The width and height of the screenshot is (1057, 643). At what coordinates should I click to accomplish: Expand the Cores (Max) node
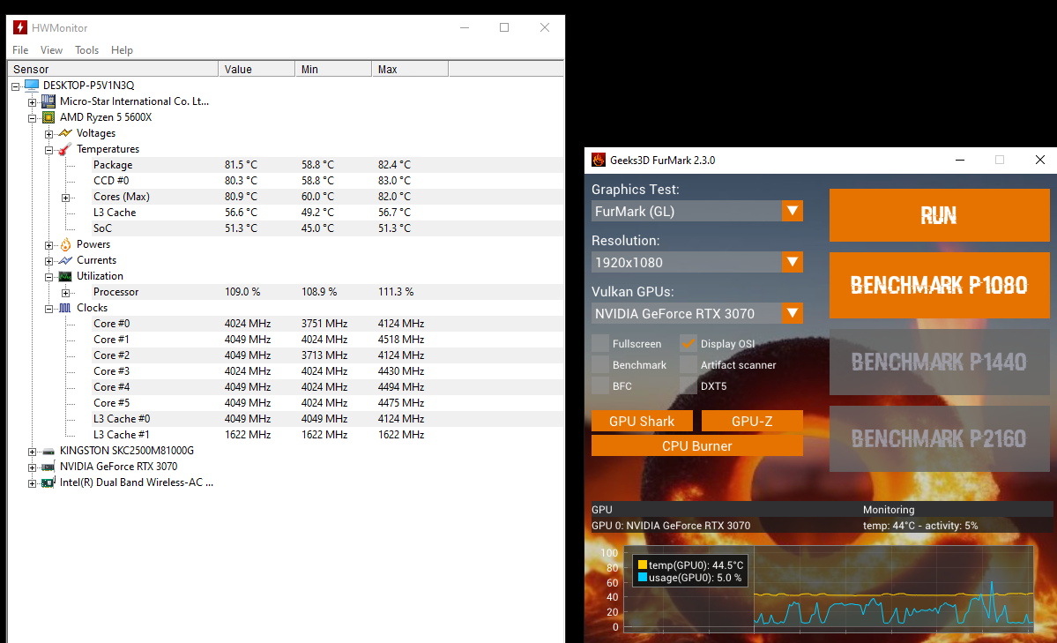(65, 198)
